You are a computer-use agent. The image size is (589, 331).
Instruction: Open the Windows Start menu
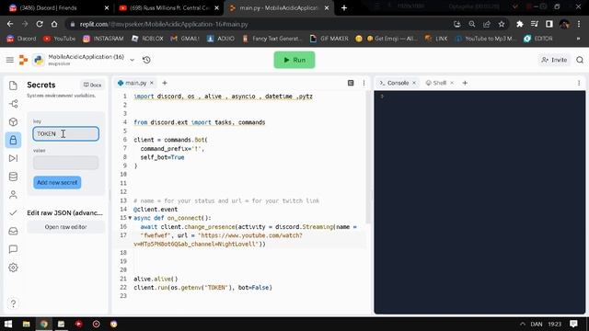[8, 324]
